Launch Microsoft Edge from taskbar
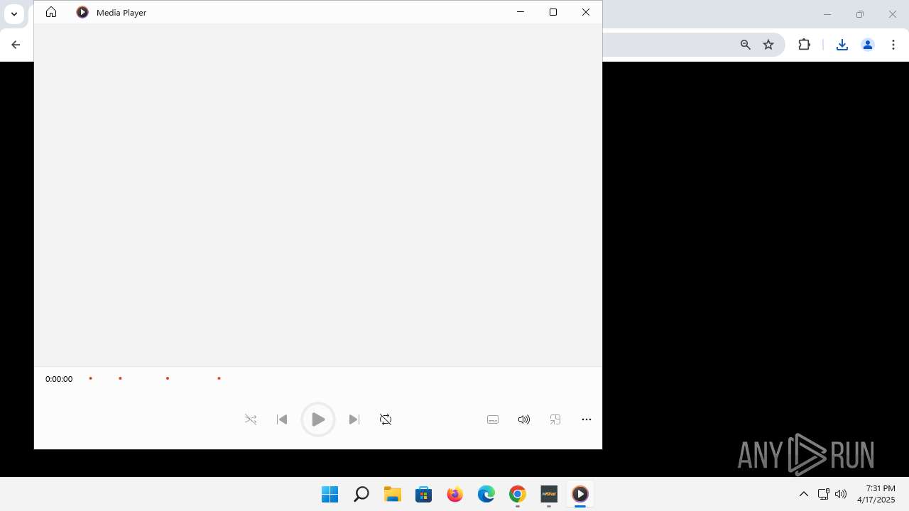This screenshot has height=511, width=909. click(x=486, y=494)
